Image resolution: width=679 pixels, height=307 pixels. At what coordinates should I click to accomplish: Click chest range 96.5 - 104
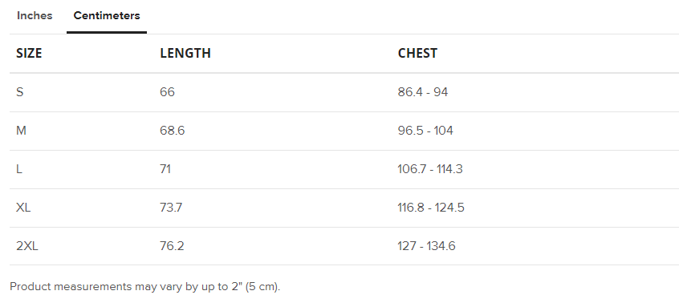425,131
